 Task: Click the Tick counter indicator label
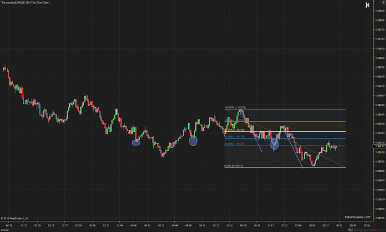25,2
